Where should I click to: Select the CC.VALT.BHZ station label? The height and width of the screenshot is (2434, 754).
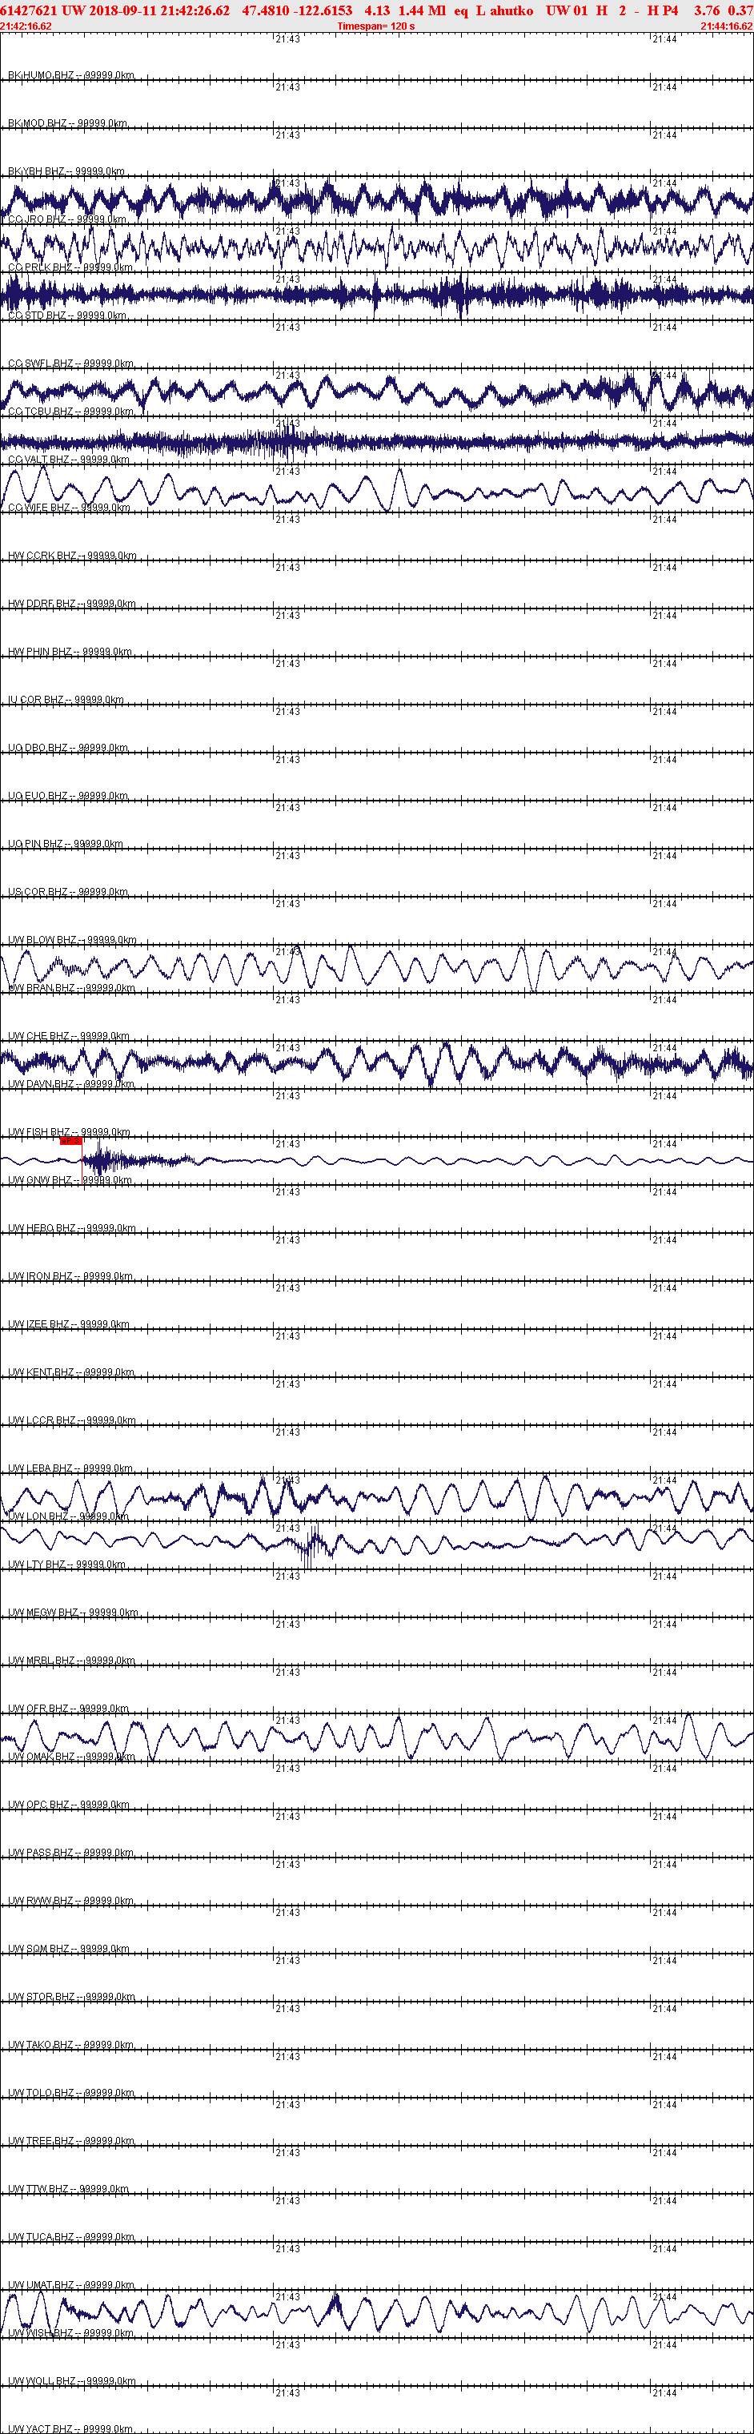tap(69, 460)
